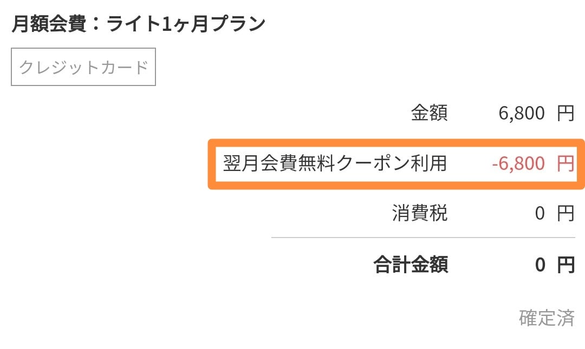Click the orange highlight border's left edge
Screen dimensions: 585x349
pos(211,163)
